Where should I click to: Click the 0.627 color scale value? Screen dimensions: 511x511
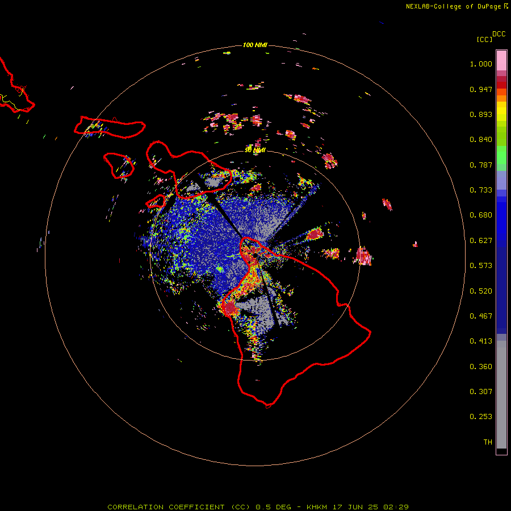click(481, 241)
